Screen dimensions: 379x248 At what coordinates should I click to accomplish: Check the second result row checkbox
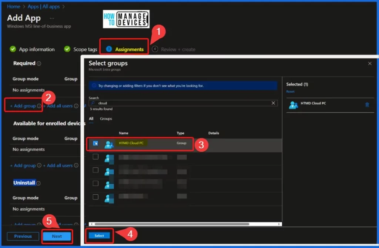pyautogui.click(x=95, y=157)
